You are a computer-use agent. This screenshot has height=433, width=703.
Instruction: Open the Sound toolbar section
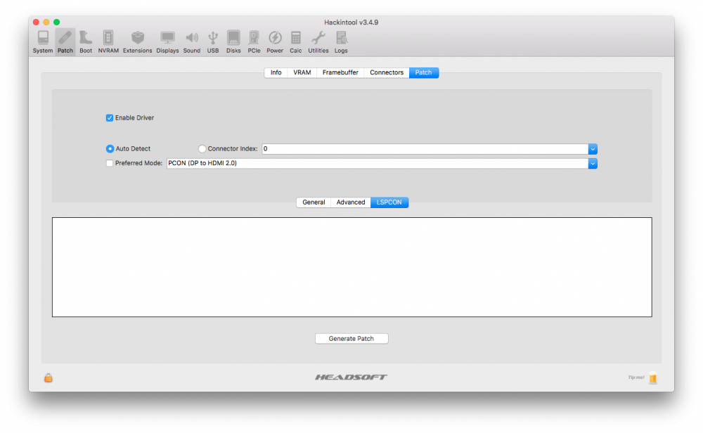click(191, 42)
